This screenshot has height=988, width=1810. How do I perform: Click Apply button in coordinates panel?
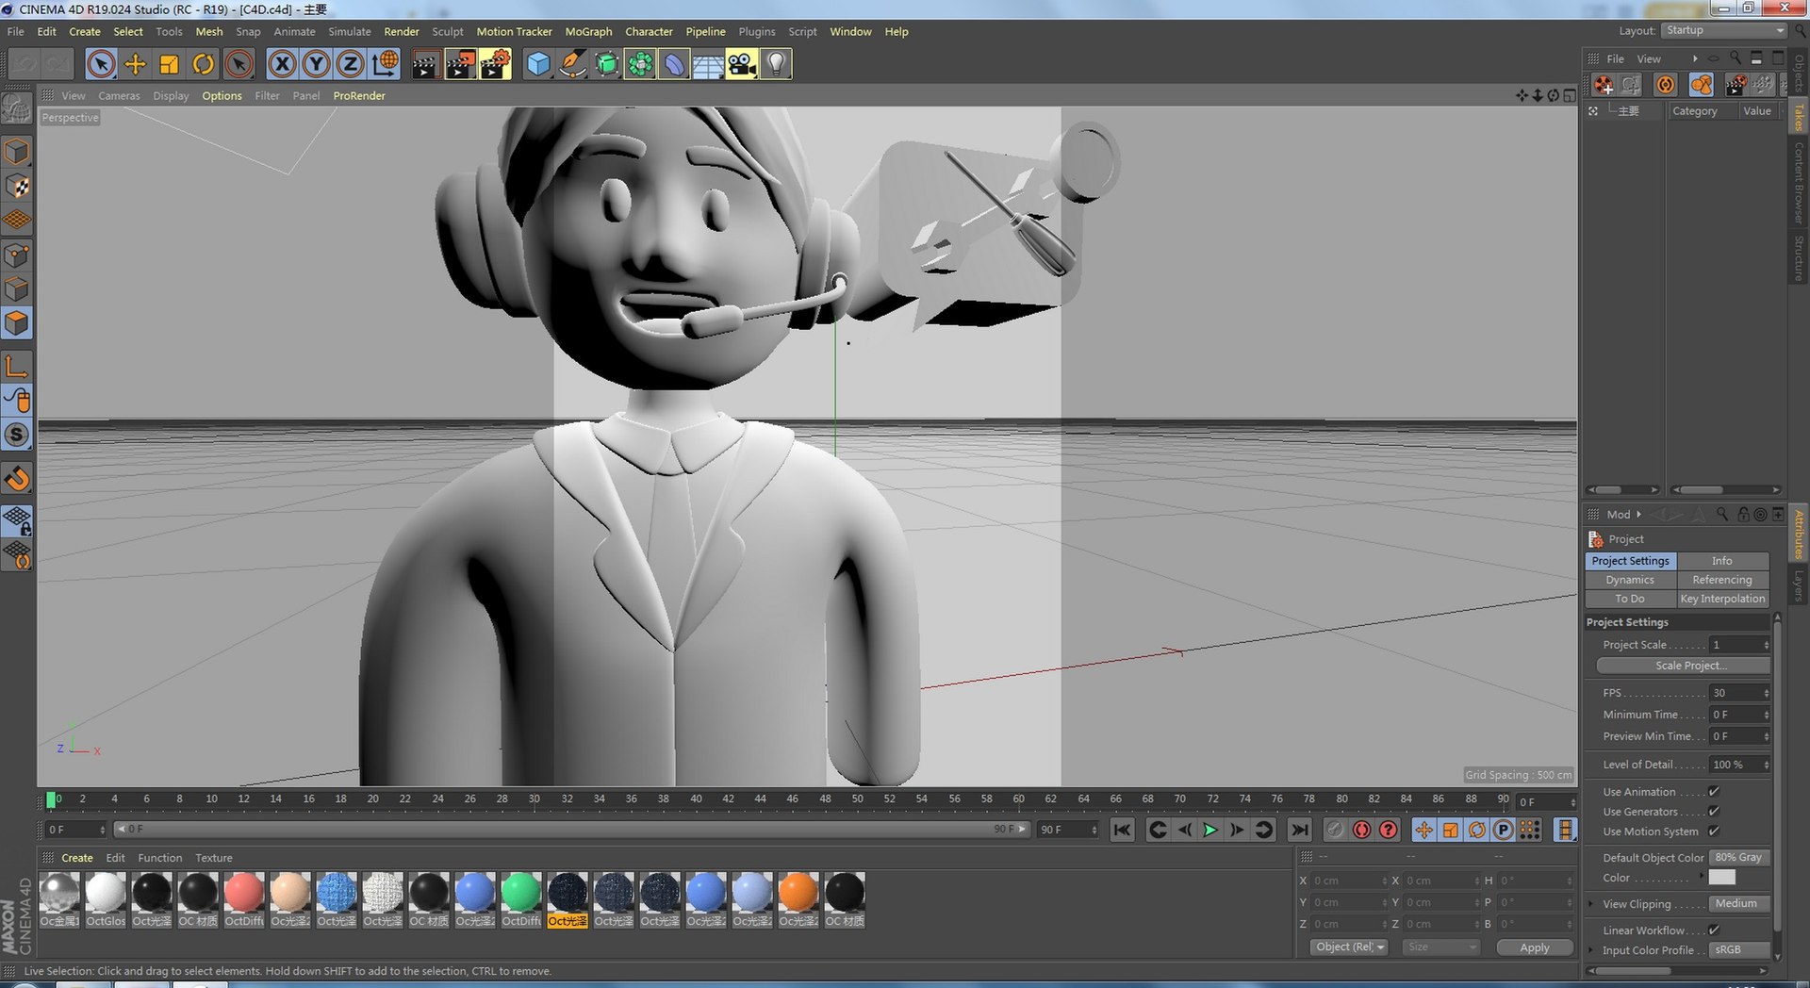(x=1535, y=947)
